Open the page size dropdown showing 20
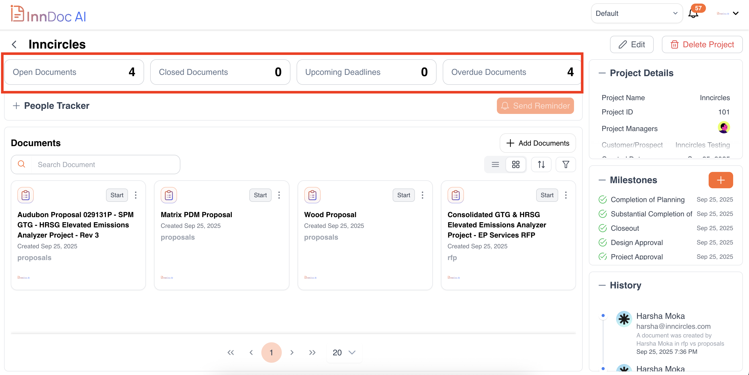 coord(344,352)
